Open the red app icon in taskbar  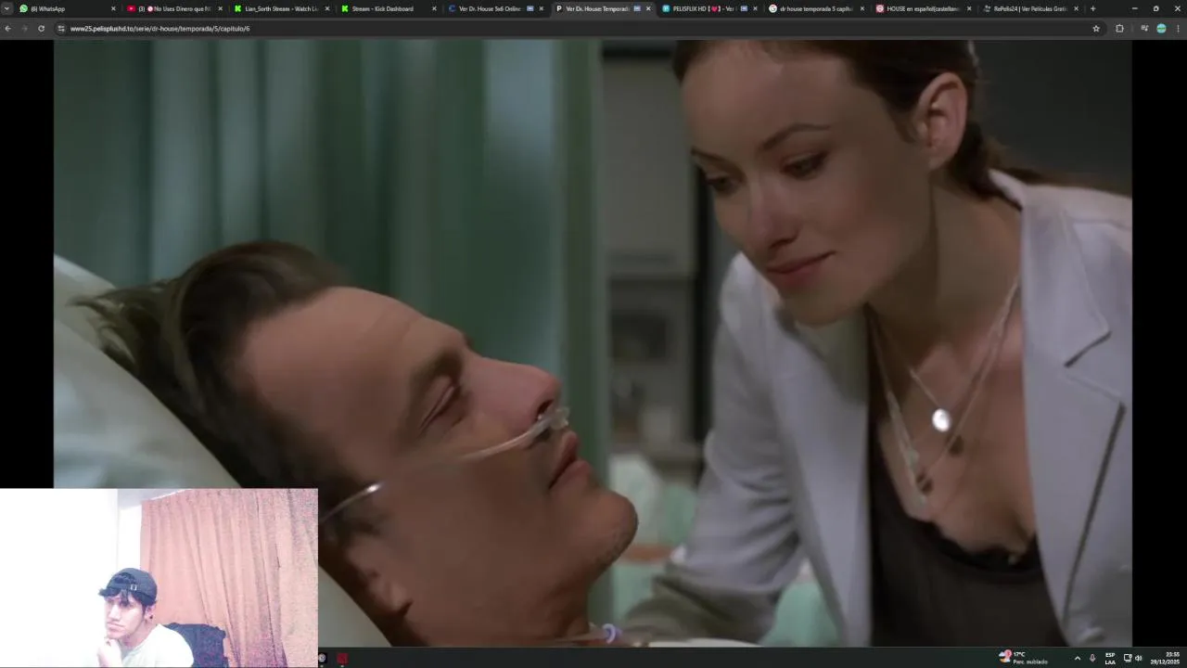coord(342,659)
